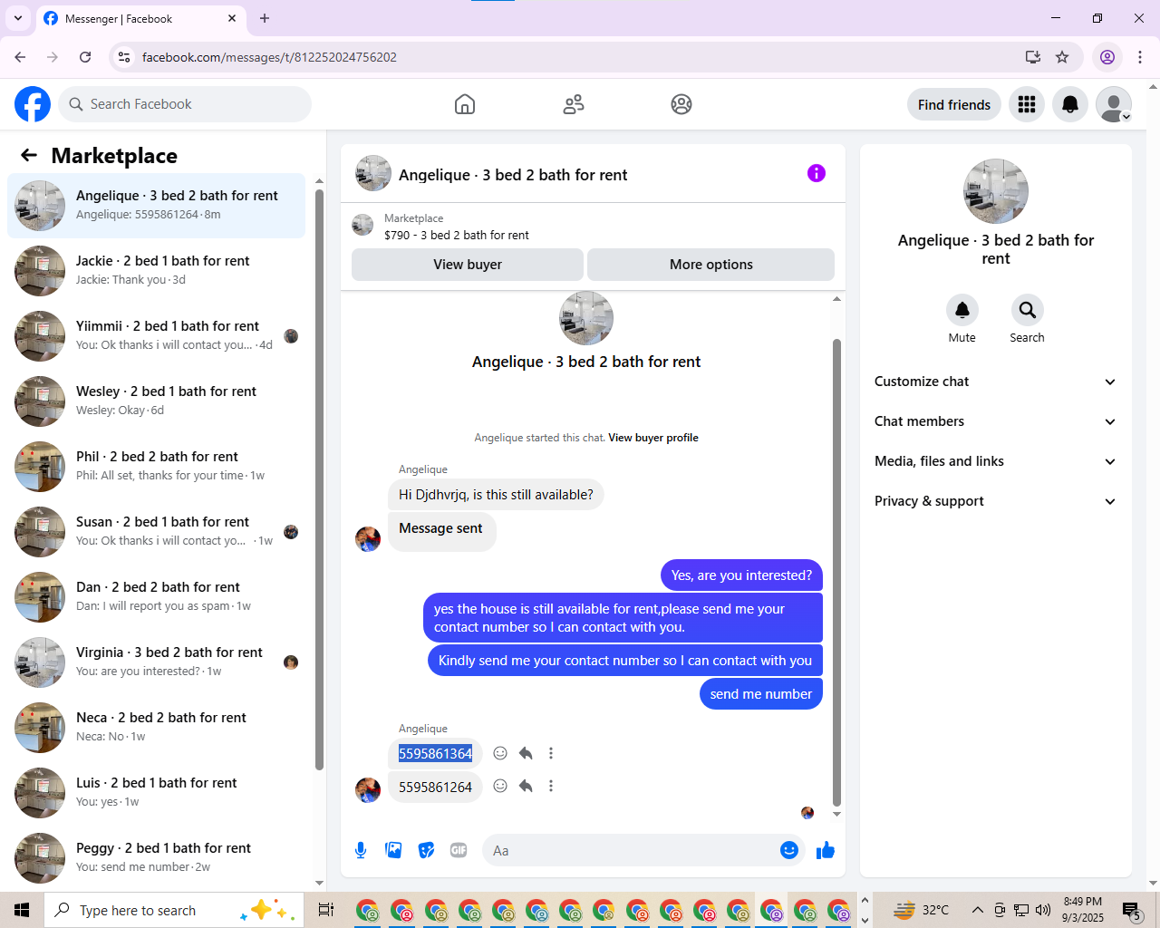
Task: Open Susan 2 bed 1 bath chat
Action: 157,532
